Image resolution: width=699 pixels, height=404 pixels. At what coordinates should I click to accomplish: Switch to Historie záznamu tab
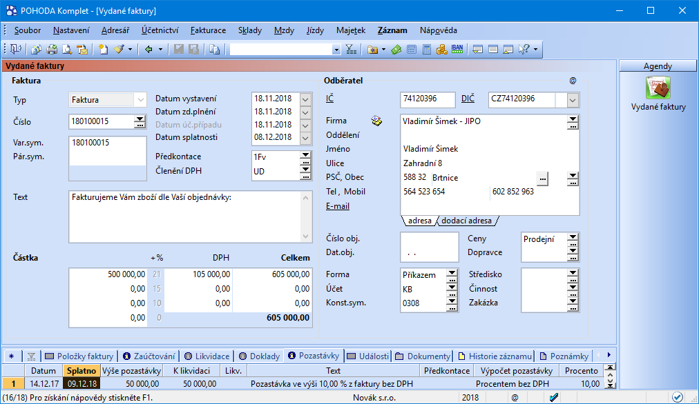point(495,356)
